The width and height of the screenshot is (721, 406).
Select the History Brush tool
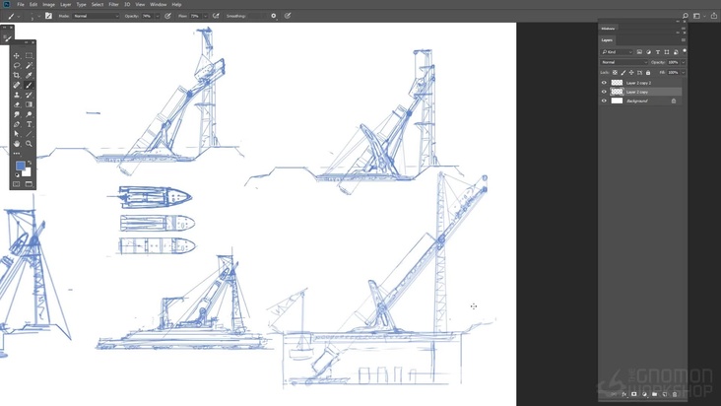click(x=29, y=95)
